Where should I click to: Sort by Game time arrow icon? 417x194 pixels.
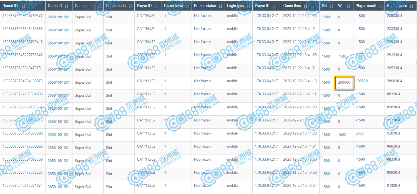coord(305,6)
